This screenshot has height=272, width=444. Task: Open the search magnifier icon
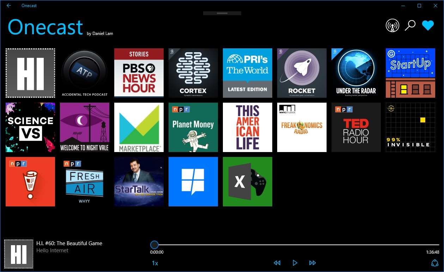click(x=410, y=25)
